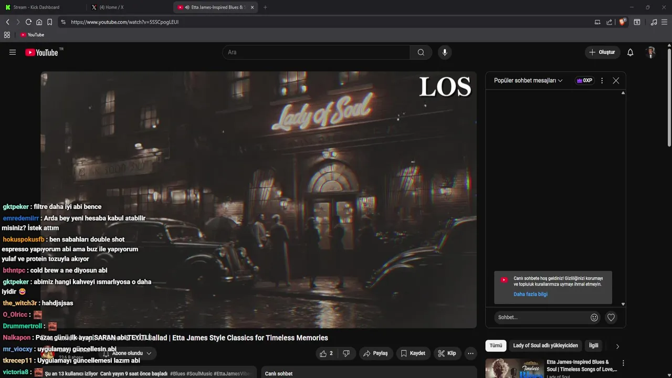Image resolution: width=672 pixels, height=378 pixels.
Task: Click the page vertical scrollbar thumb
Action: coord(669,97)
